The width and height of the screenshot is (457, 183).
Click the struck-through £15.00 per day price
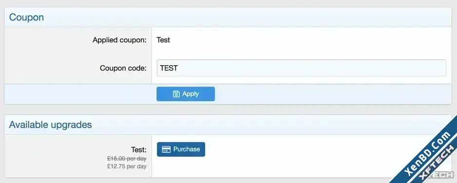(127, 159)
